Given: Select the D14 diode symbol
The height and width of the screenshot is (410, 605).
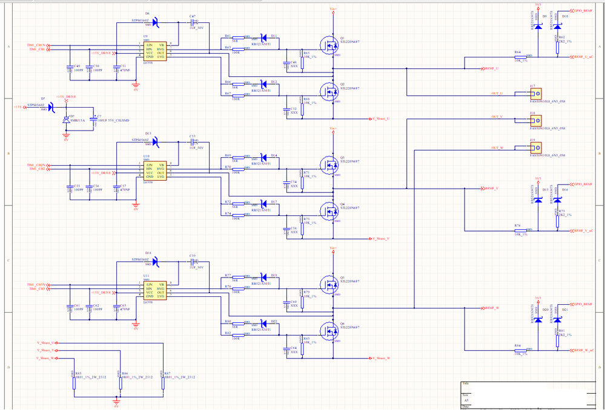Looking at the screenshot, I should (x=264, y=157).
